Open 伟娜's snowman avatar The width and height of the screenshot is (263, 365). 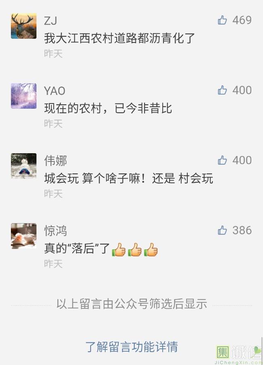(24, 166)
